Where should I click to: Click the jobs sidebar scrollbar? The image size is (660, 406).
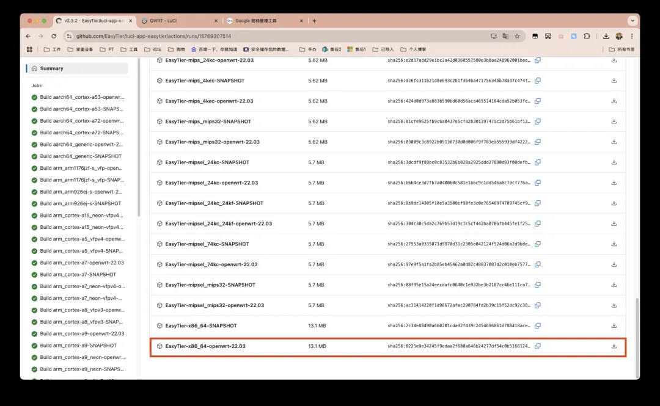coord(139,139)
